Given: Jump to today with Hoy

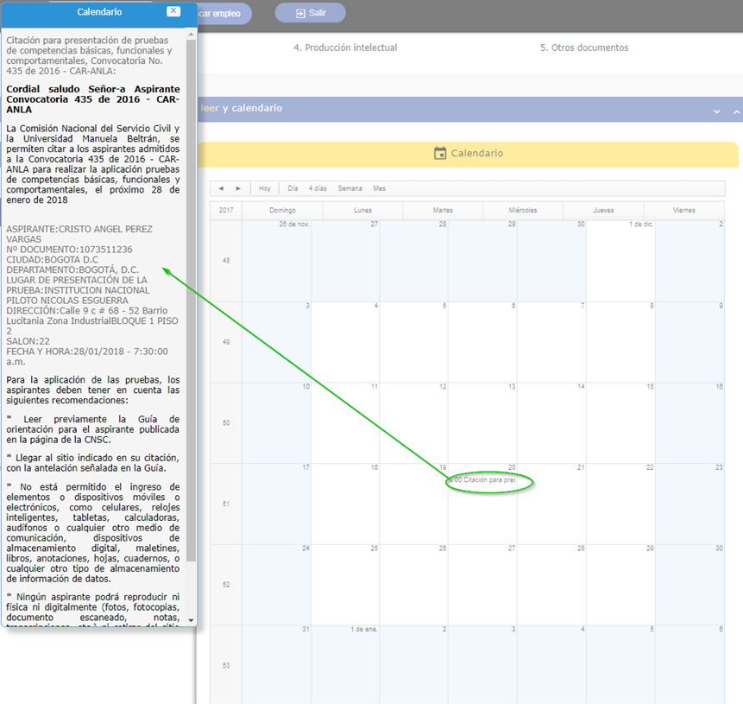Looking at the screenshot, I should (x=265, y=188).
